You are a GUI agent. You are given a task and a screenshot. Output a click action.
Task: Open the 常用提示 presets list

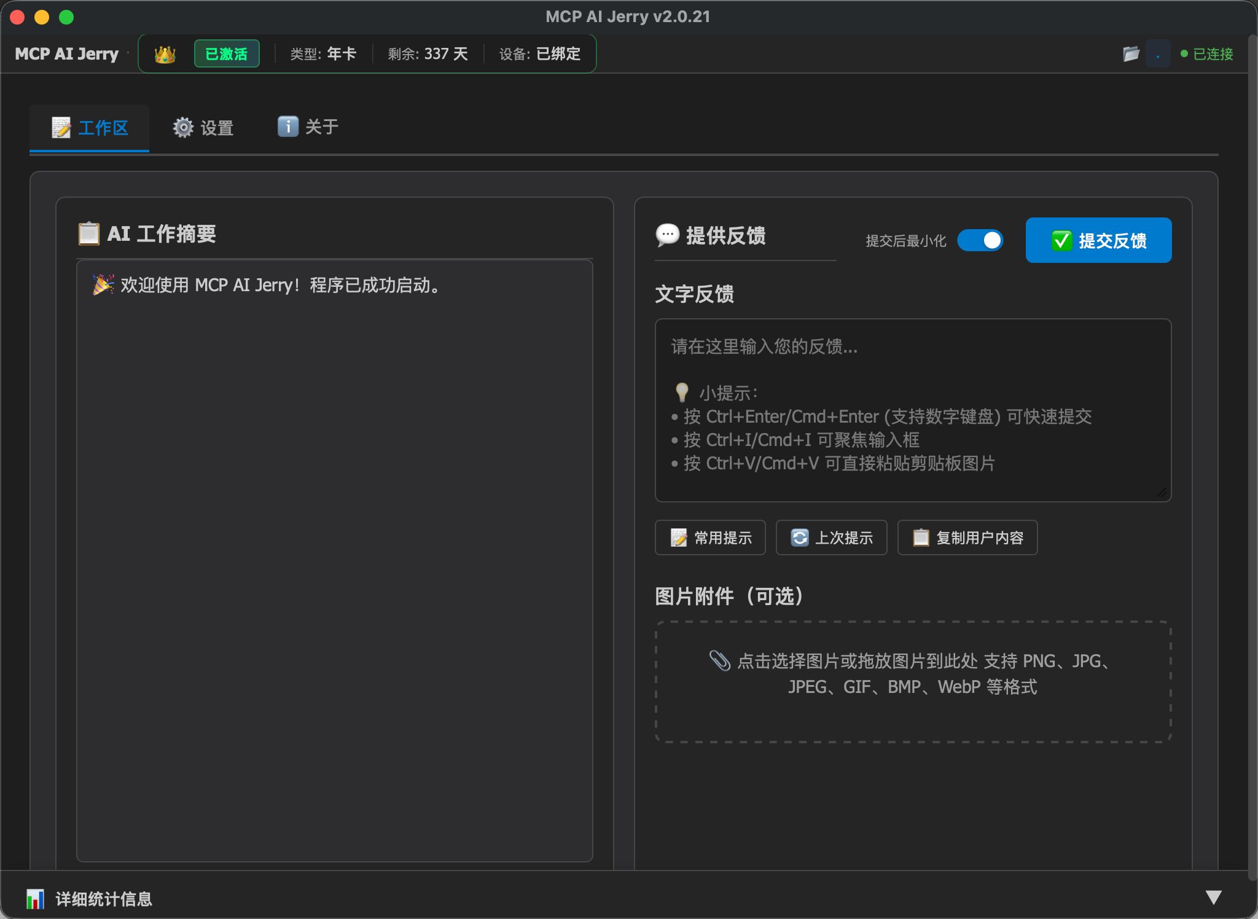[x=710, y=538]
